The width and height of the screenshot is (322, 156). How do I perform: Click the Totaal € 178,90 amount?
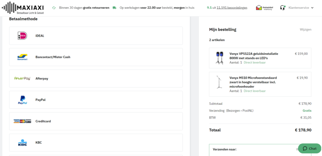pos(303,130)
